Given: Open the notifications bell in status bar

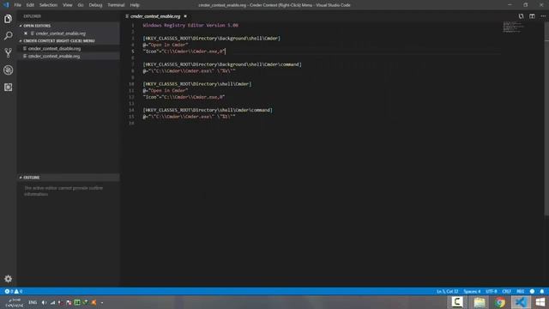Looking at the screenshot, I should point(542,292).
